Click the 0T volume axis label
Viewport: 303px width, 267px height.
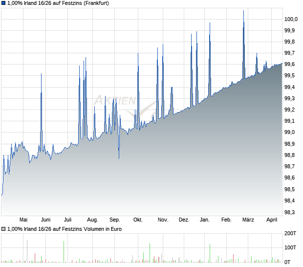coord(287,263)
